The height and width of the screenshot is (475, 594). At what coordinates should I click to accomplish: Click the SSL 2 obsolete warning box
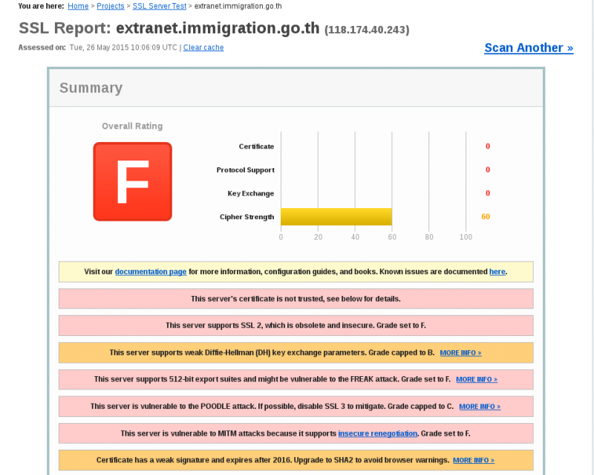296,326
